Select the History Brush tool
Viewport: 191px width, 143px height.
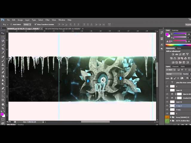pos(3,69)
